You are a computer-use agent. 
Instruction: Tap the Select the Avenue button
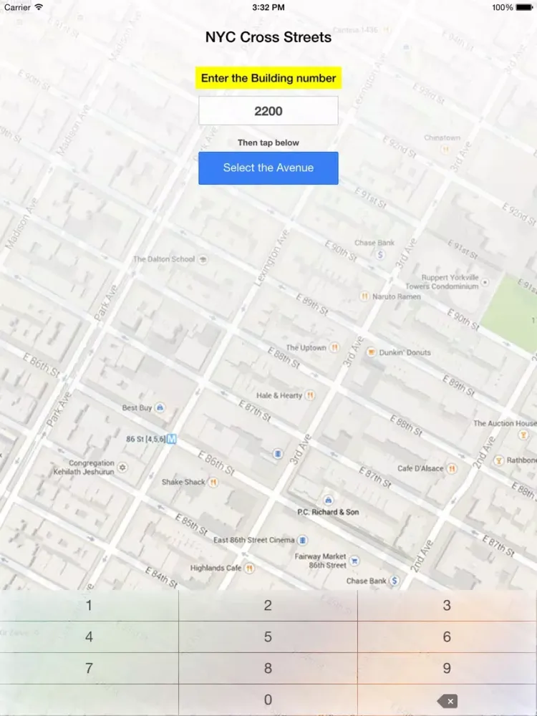[x=268, y=168]
